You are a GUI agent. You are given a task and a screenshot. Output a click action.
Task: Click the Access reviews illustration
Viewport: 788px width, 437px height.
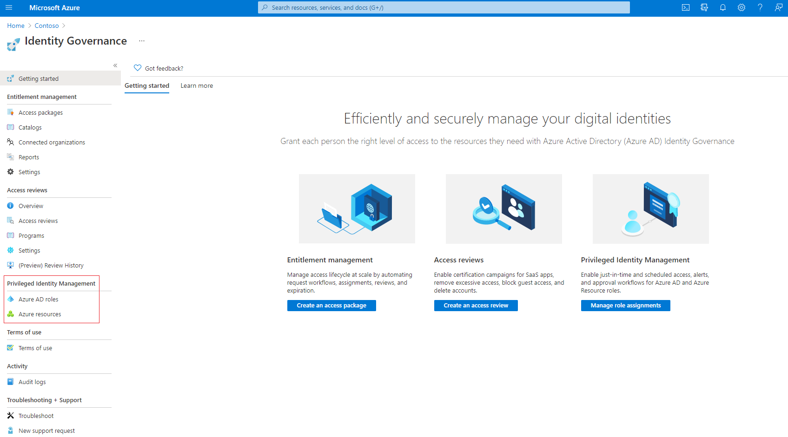504,209
